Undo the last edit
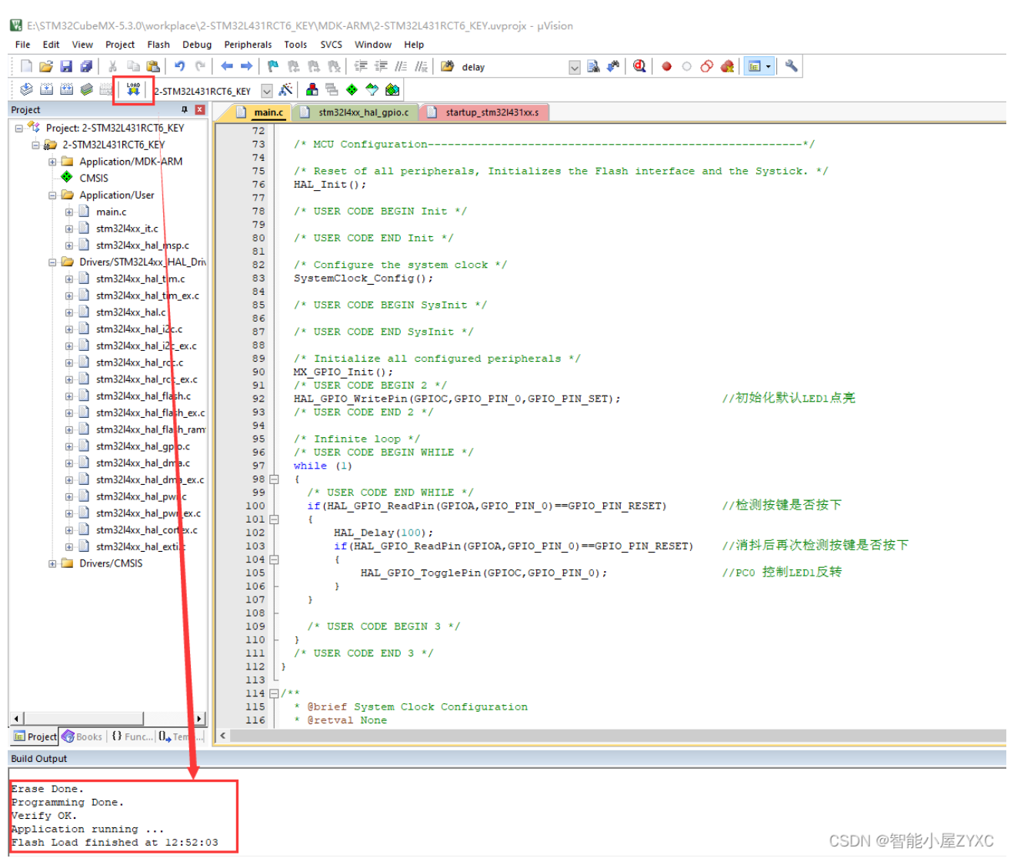The image size is (1024, 865). tap(180, 67)
